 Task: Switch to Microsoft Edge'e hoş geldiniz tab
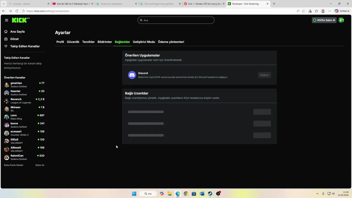161,4
